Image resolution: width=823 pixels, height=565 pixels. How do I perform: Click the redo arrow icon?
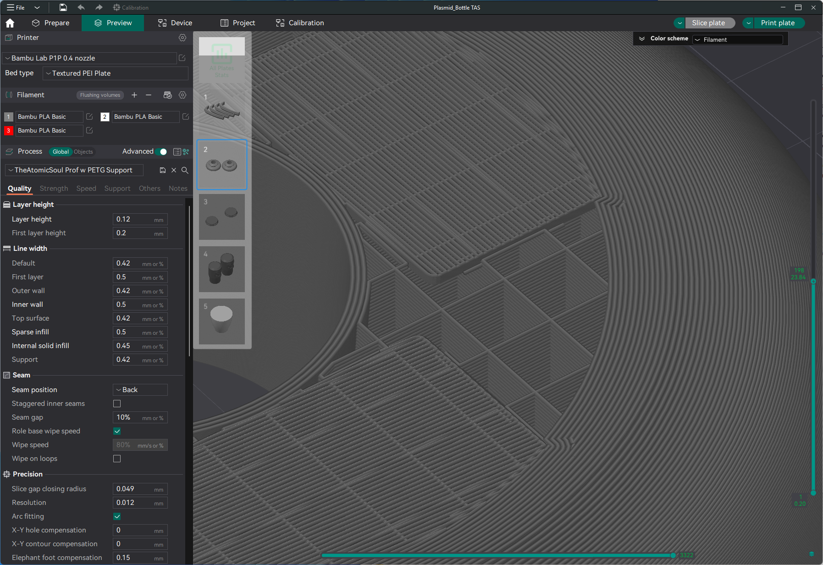coord(98,7)
